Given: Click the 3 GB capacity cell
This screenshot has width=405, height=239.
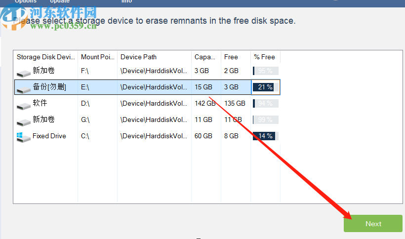Looking at the screenshot, I should click(x=202, y=71).
